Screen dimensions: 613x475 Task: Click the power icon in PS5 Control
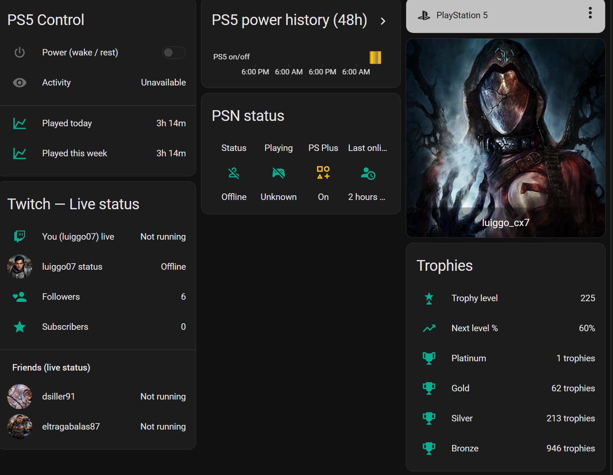(20, 53)
